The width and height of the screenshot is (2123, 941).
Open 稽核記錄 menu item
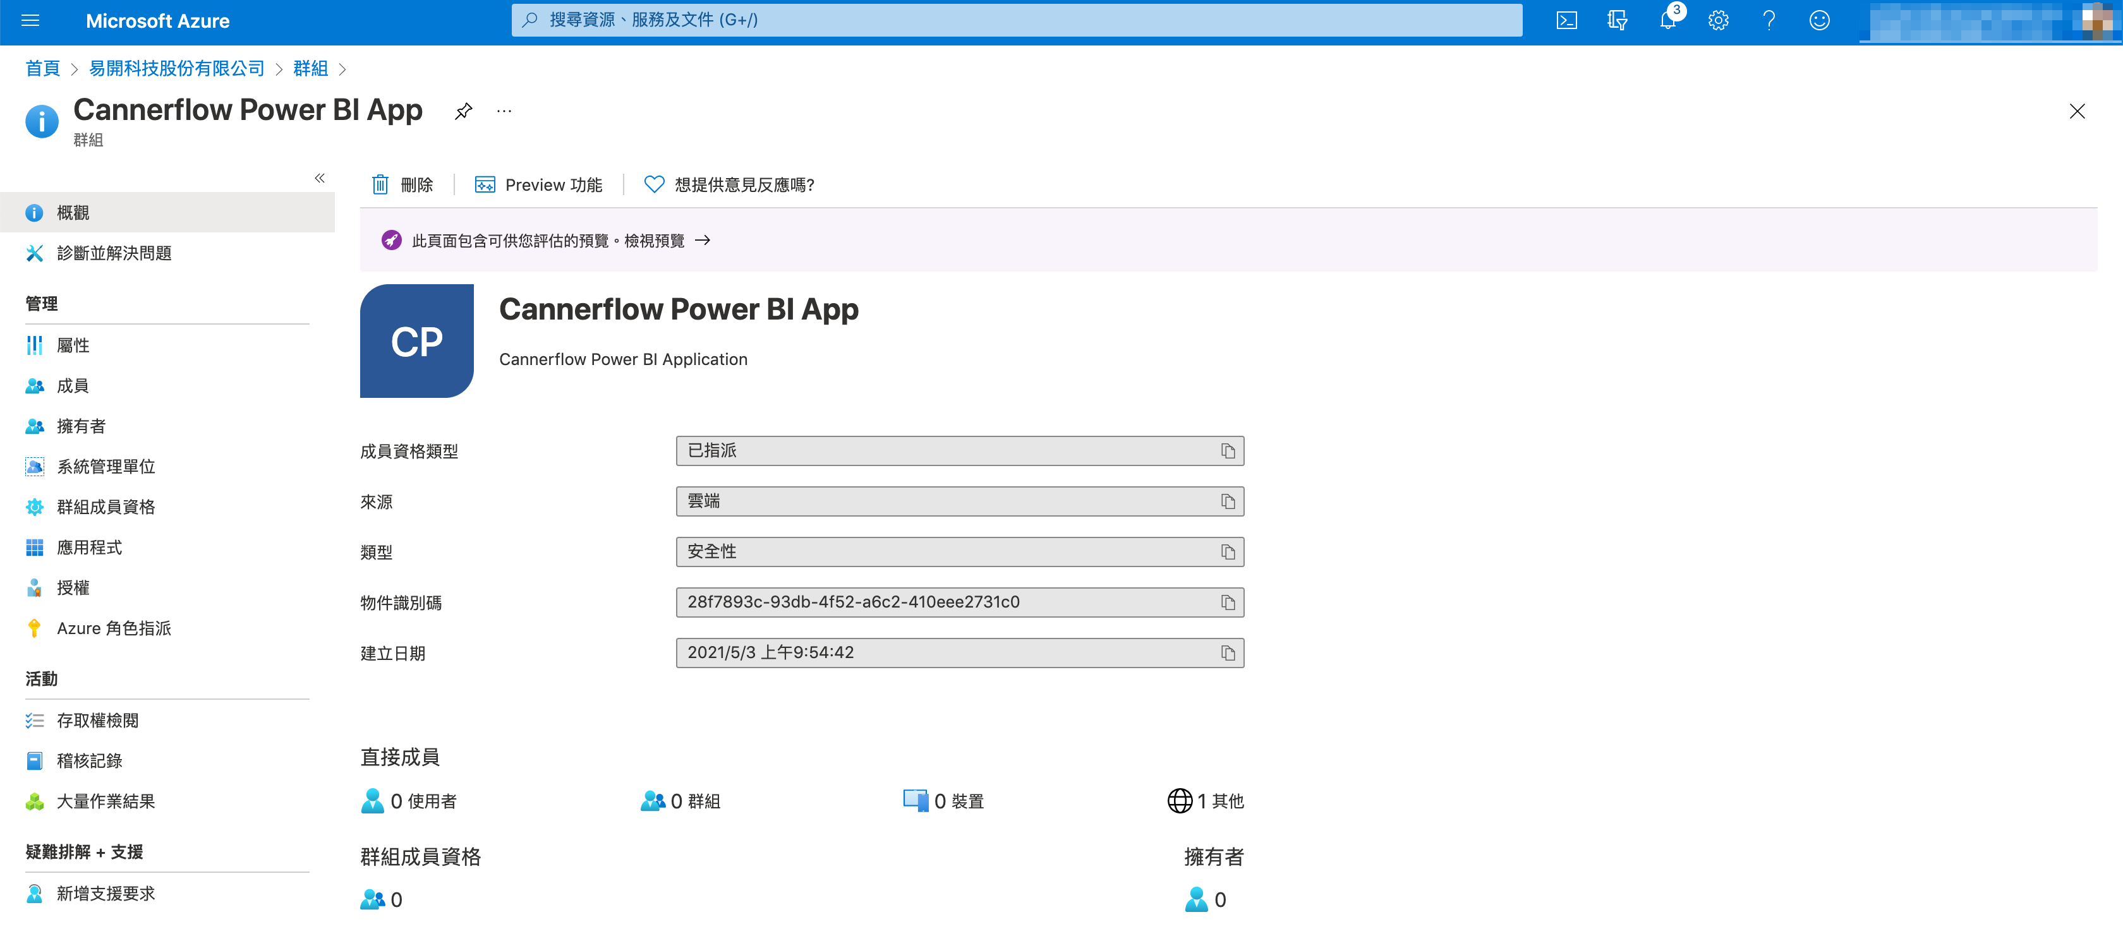(167, 760)
